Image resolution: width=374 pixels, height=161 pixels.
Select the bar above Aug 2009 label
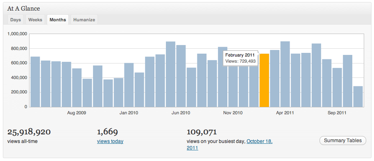(77, 88)
